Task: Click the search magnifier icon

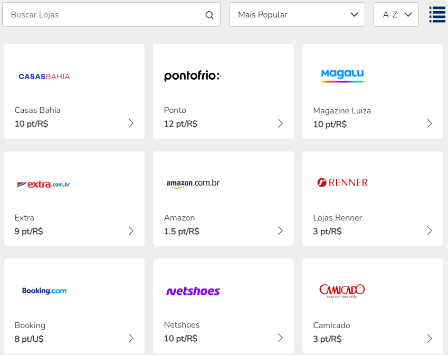Action: point(209,15)
